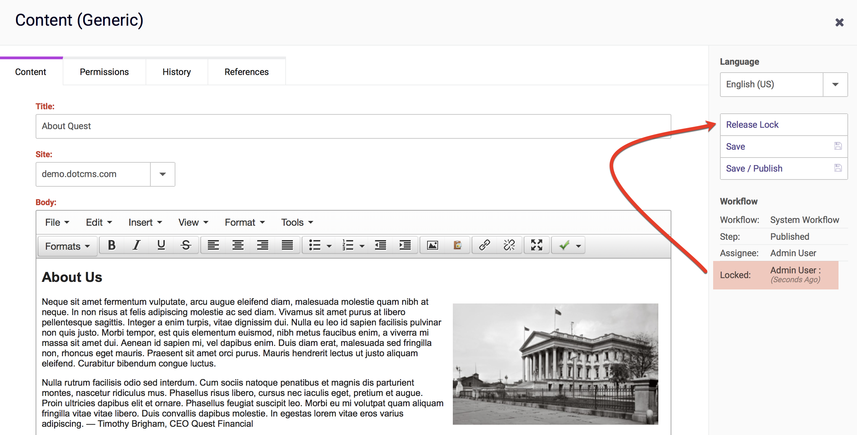The width and height of the screenshot is (857, 435).
Task: Switch to the Permissions tab
Action: (104, 72)
